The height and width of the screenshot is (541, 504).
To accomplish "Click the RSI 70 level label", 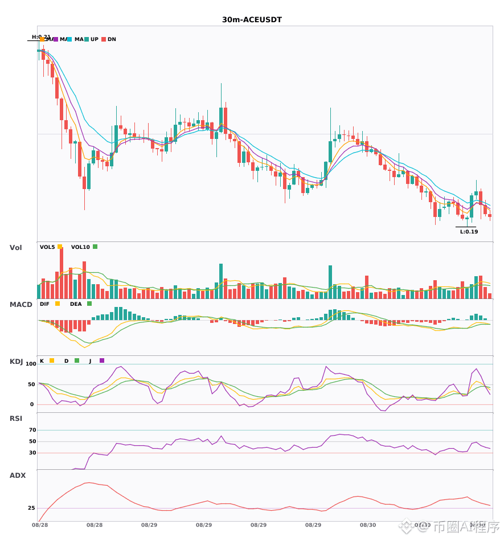I will [32, 430].
